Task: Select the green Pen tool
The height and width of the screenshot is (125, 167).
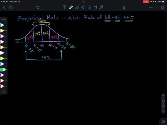Action: (x=71, y=7)
